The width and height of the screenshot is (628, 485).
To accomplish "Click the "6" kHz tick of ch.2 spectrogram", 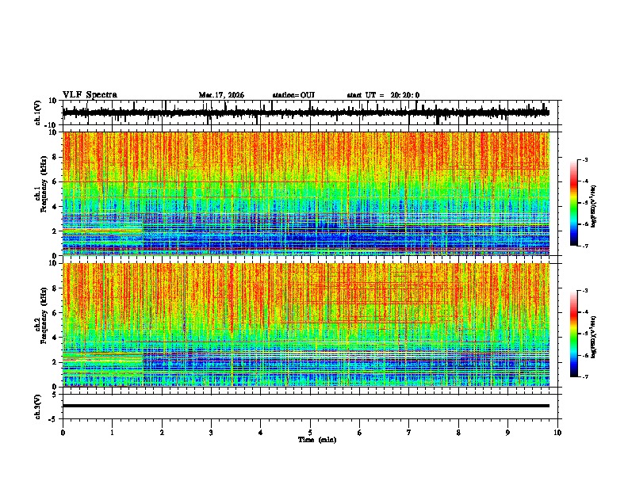I will (55, 313).
